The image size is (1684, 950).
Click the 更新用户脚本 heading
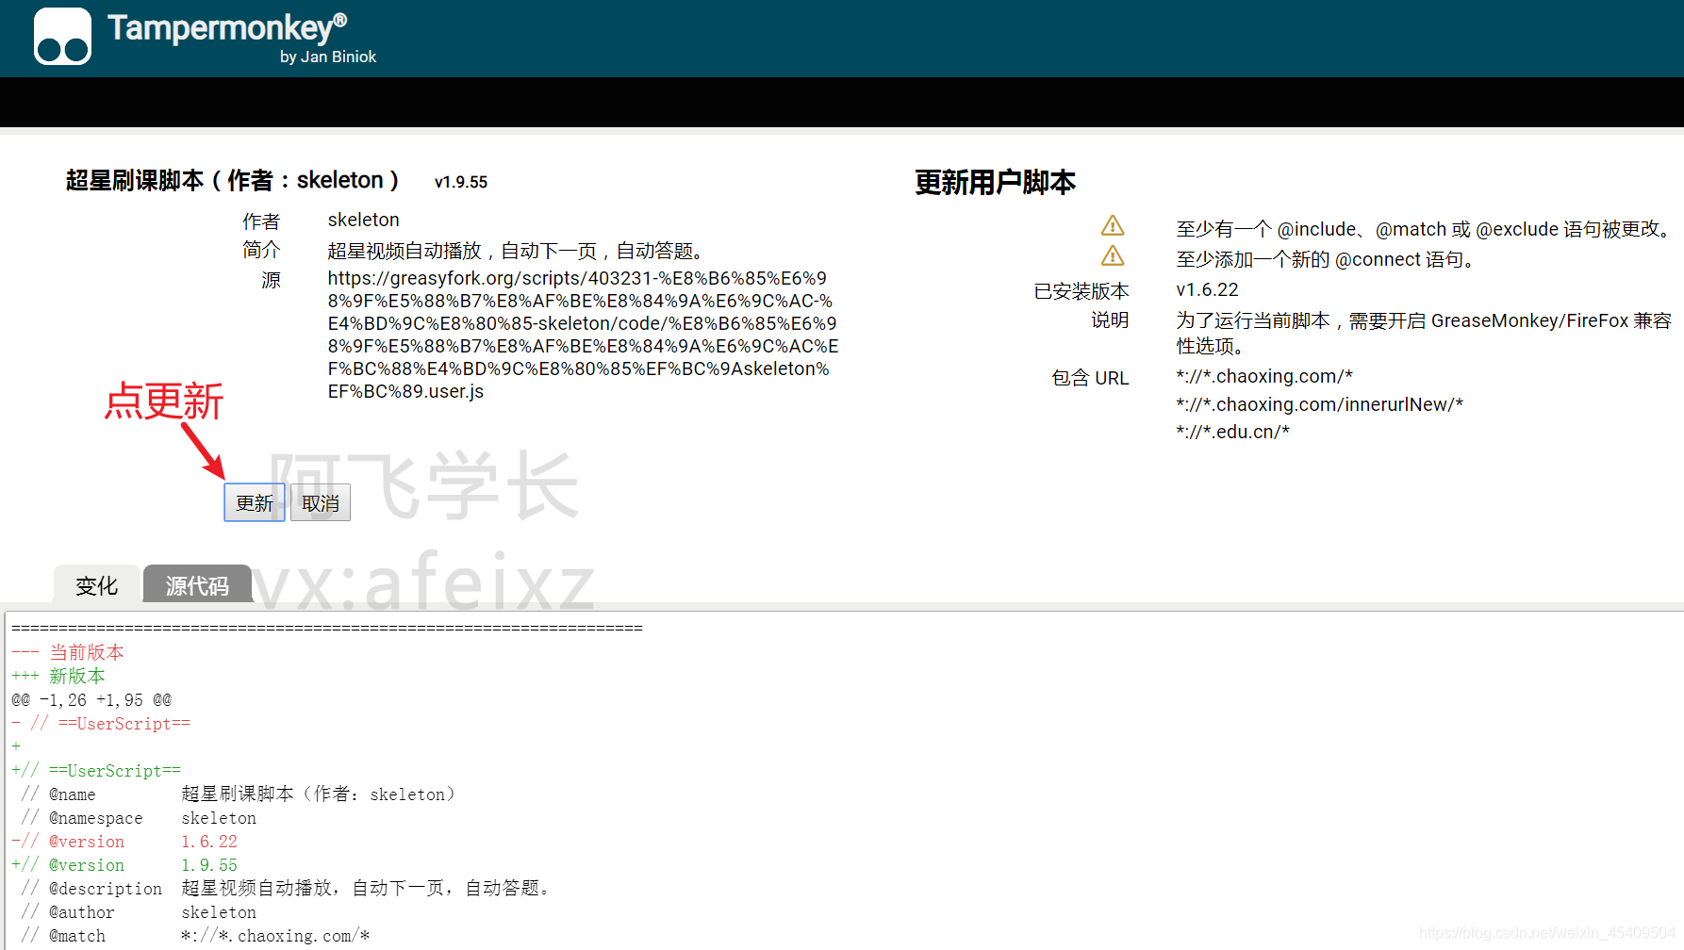(995, 182)
